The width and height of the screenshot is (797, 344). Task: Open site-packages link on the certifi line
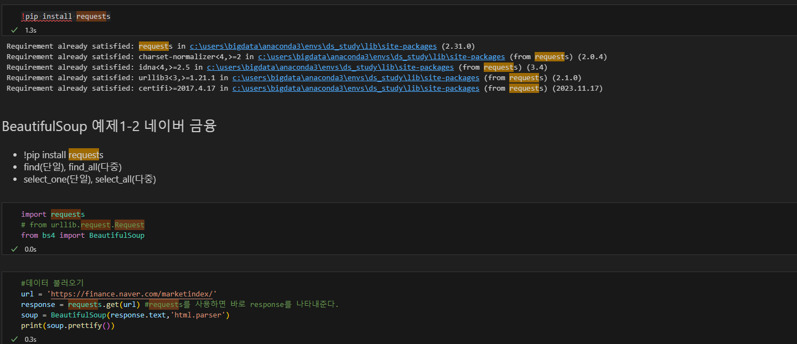[x=356, y=88]
